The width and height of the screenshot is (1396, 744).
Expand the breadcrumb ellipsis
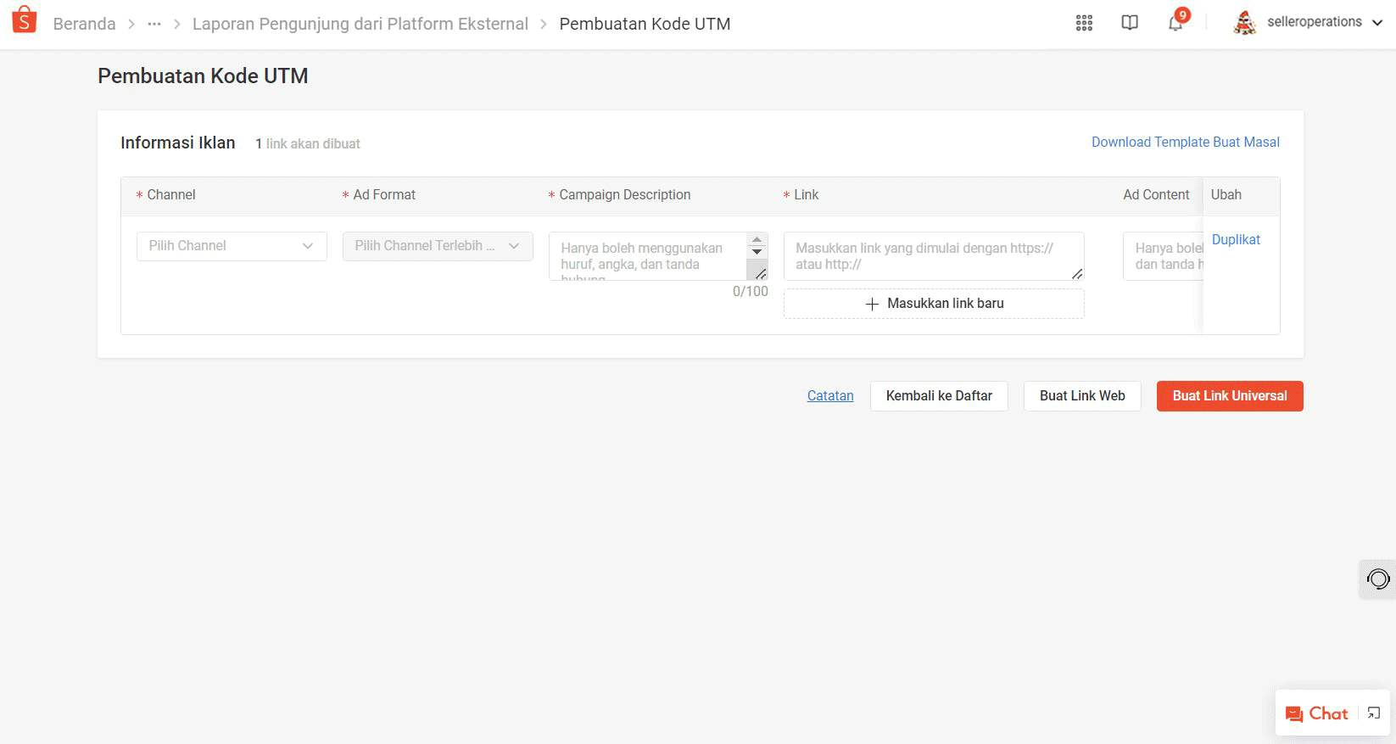pos(154,24)
